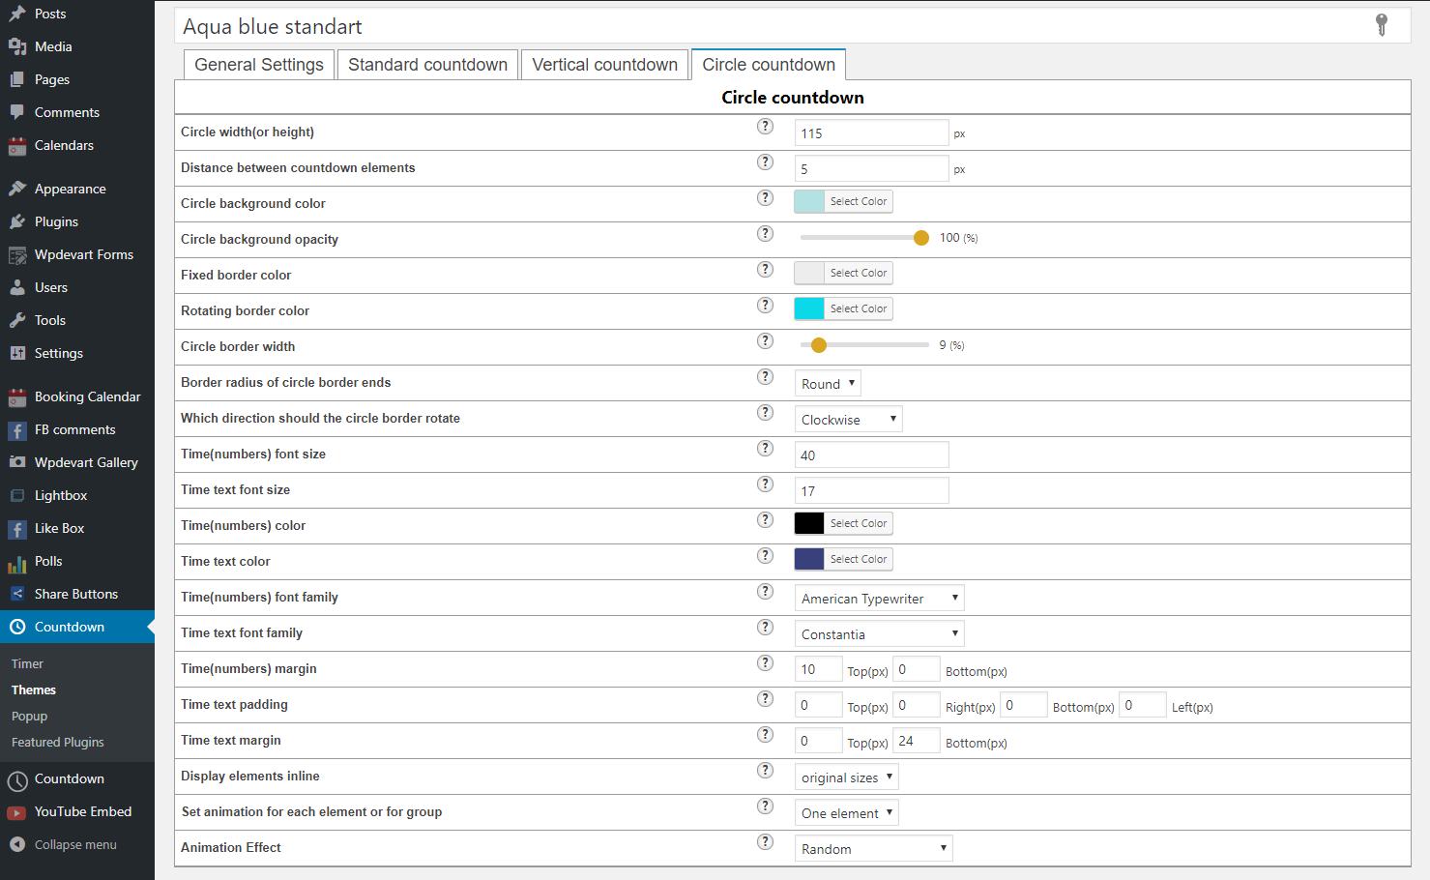Click the Wpdevart Gallery camera icon
Image resolution: width=1430 pixels, height=880 pixels.
click(x=17, y=462)
